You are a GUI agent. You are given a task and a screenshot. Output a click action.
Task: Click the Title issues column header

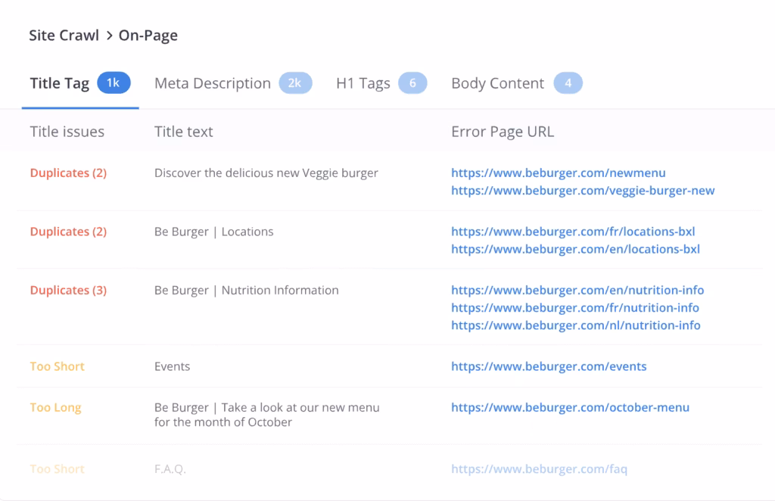coord(67,132)
